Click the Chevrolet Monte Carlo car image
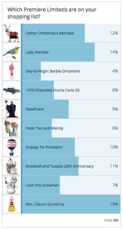Image resolution: width=123 pixels, height=229 pixels. (12, 90)
